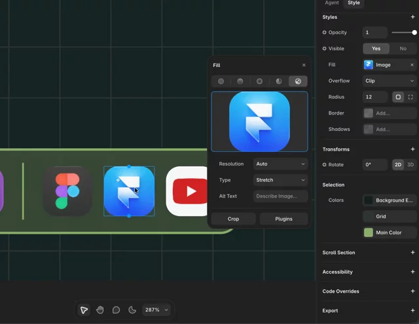Viewport: 419px width, 324px height.
Task: Switch to the Agent tab
Action: tap(332, 3)
